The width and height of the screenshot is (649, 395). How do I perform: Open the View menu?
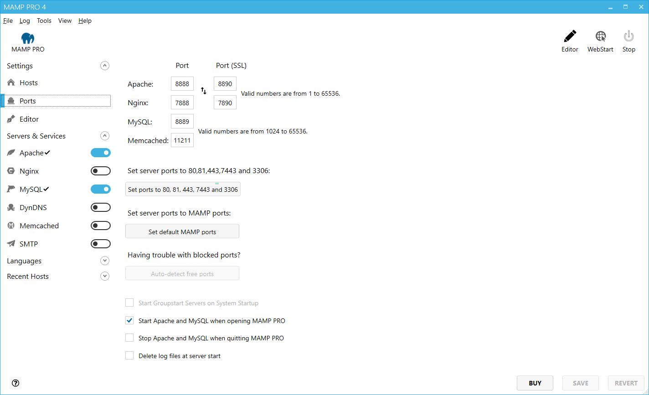click(65, 21)
